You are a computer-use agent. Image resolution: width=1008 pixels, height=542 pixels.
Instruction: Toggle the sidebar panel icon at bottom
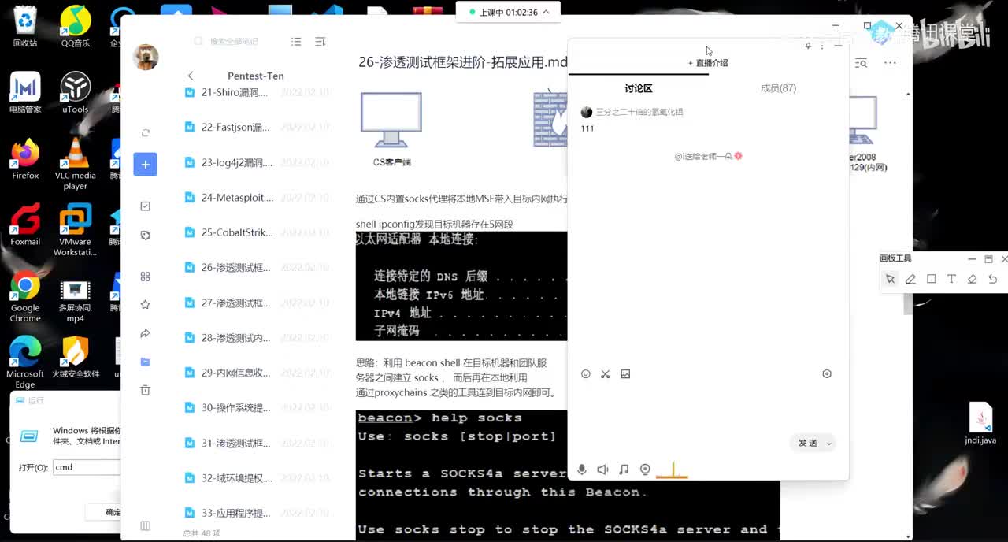point(145,525)
